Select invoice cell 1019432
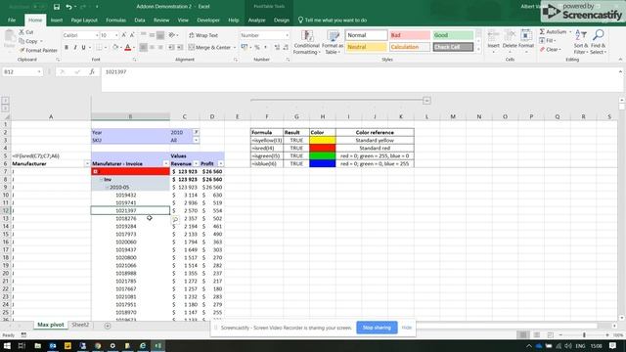This screenshot has width=626, height=352. click(130, 196)
